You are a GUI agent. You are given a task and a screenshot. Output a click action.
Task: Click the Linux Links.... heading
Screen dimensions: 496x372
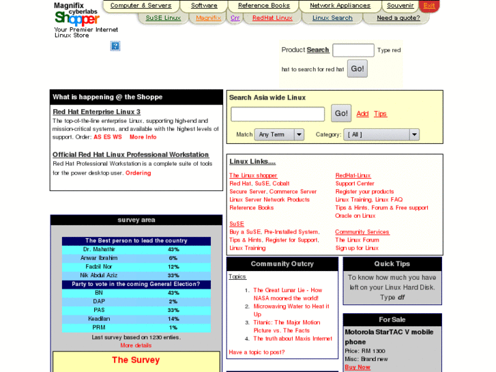pos(252,162)
